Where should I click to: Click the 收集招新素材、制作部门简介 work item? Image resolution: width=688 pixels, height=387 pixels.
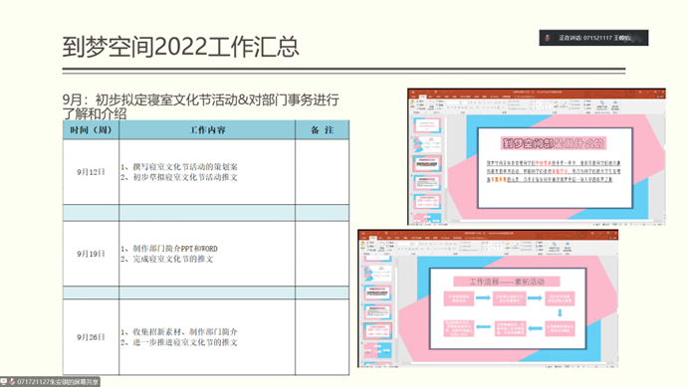tap(179, 331)
